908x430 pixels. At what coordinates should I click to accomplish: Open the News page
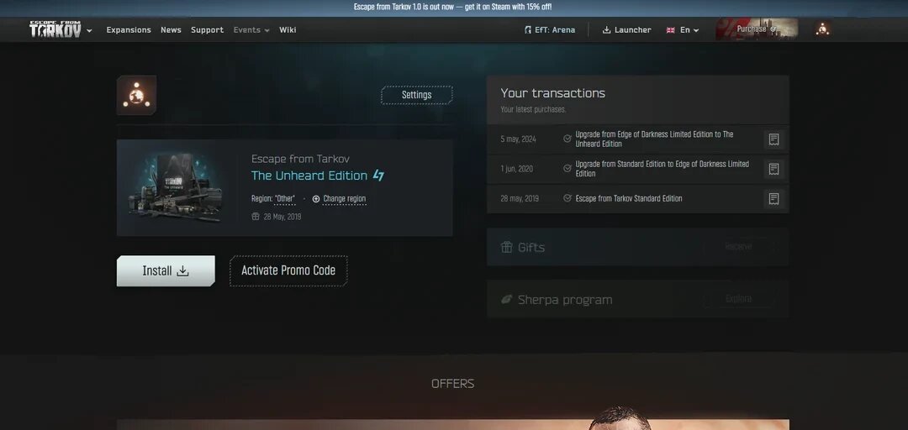pyautogui.click(x=171, y=30)
